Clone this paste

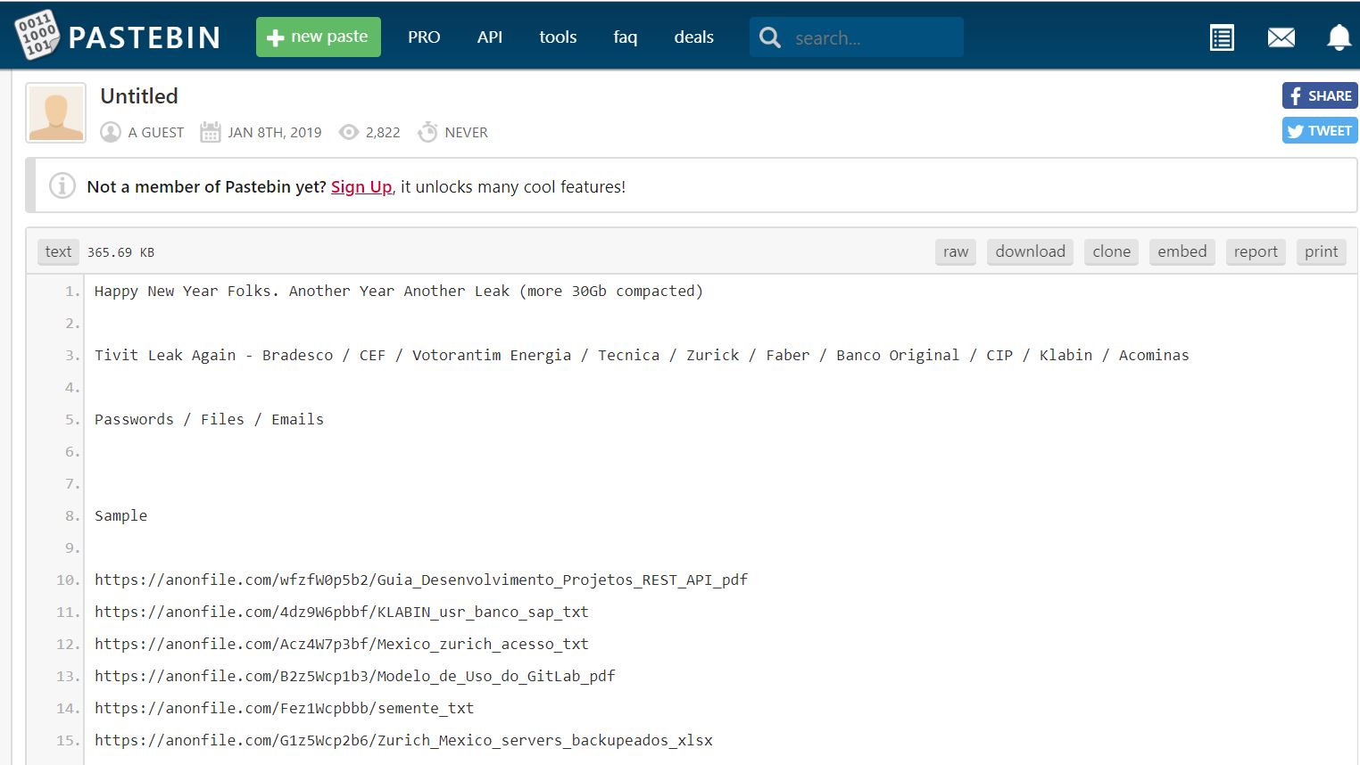1112,251
